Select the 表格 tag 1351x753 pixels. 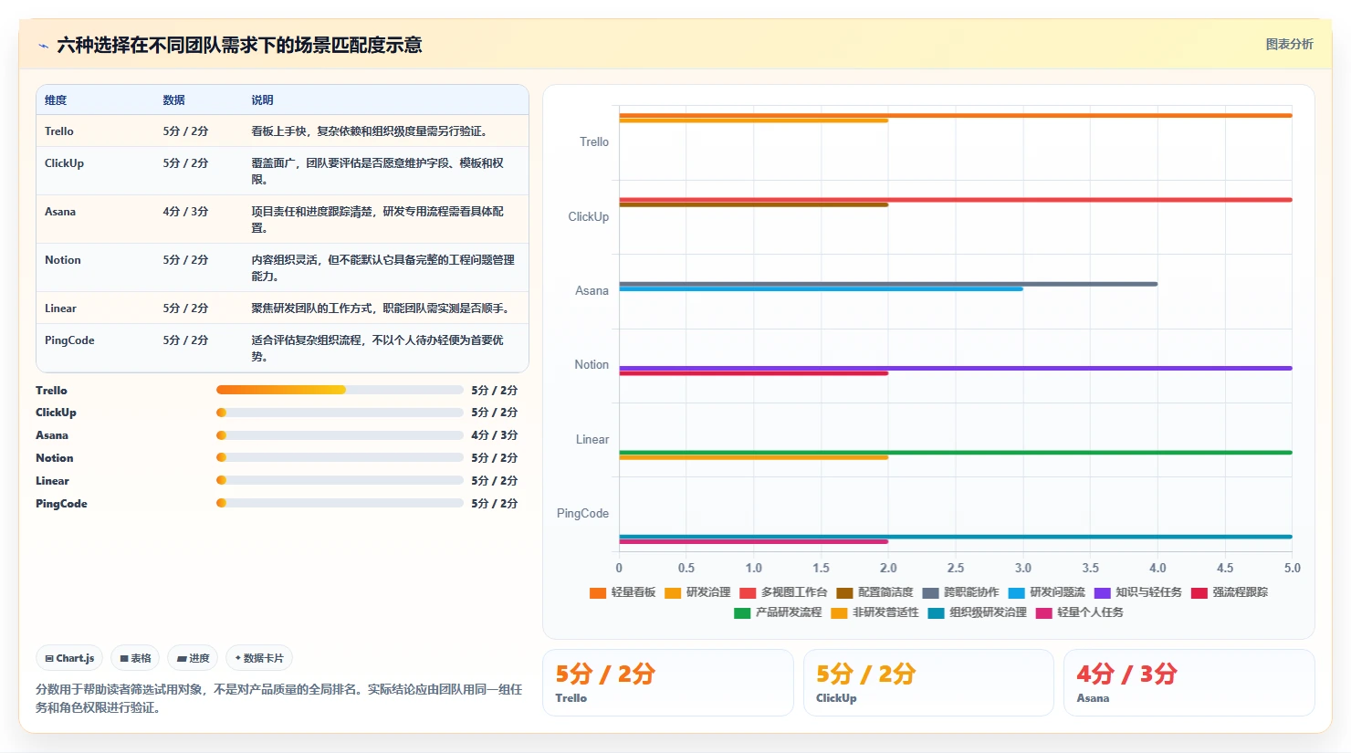click(135, 658)
